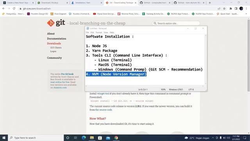Open Microsoft Store from taskbar
The width and height of the screenshot is (250, 141).
[x=100, y=137]
